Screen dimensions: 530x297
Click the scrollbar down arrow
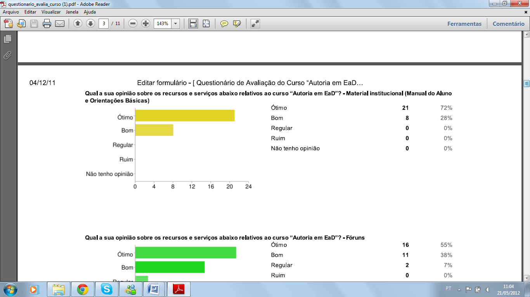527,278
